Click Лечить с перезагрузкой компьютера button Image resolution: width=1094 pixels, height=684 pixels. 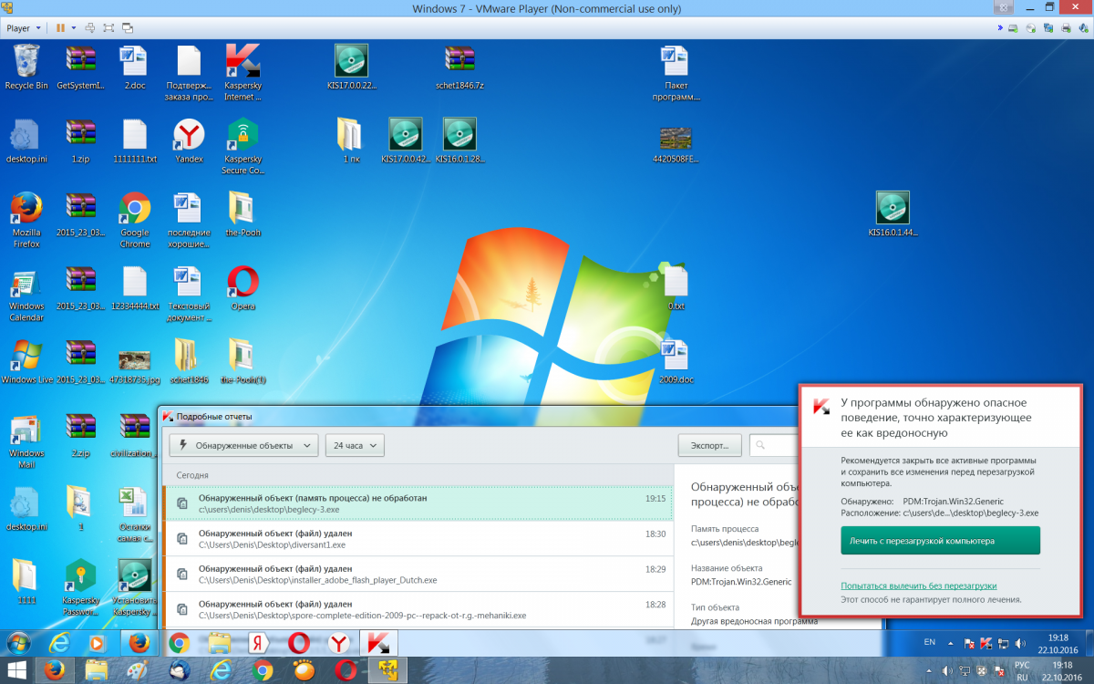point(940,540)
